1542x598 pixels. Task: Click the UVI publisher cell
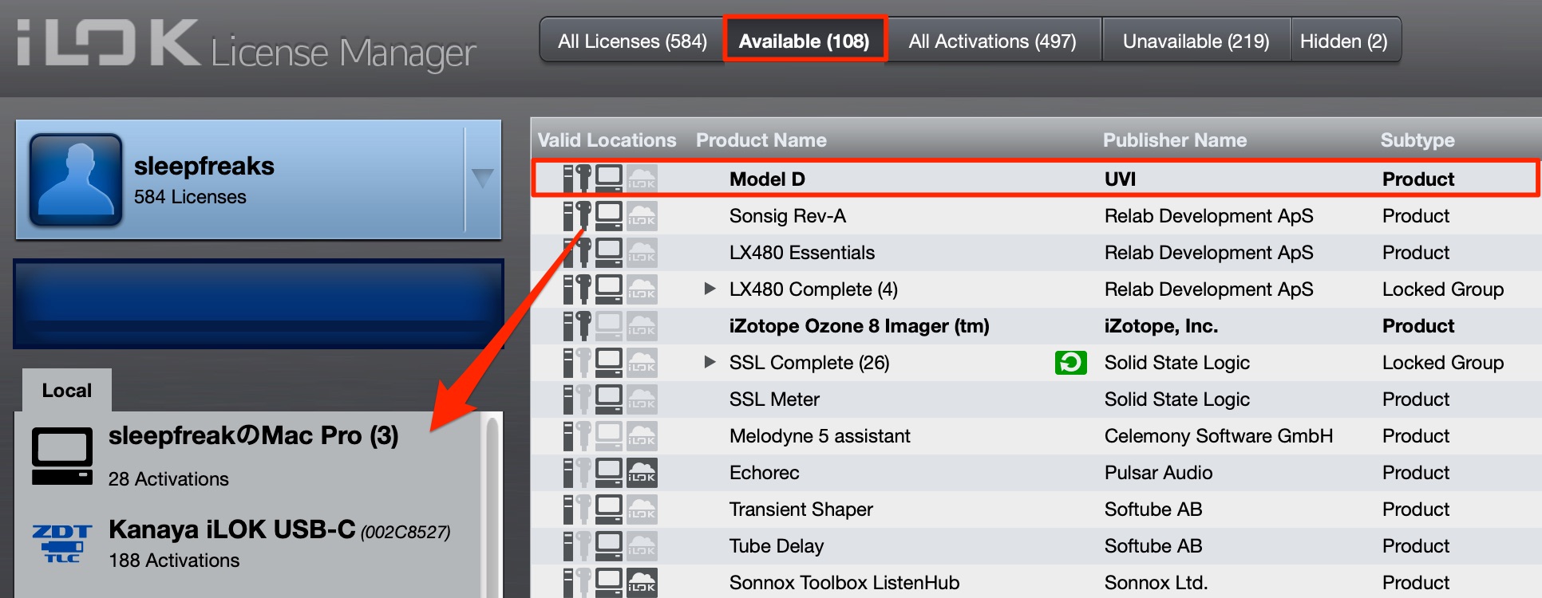point(1120,179)
